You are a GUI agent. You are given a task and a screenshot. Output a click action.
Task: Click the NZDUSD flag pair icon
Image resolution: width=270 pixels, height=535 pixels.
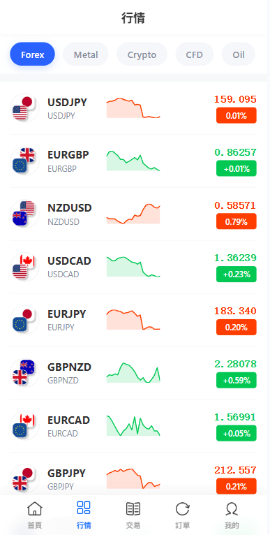(x=24, y=214)
